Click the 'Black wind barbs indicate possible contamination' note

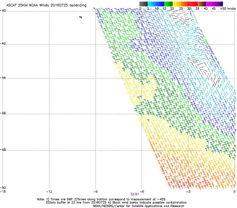150,203
